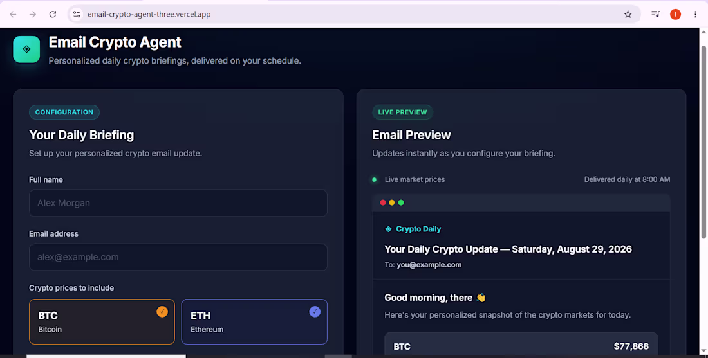Click the green live status indicator dot
This screenshot has width=708, height=358.
point(375,179)
